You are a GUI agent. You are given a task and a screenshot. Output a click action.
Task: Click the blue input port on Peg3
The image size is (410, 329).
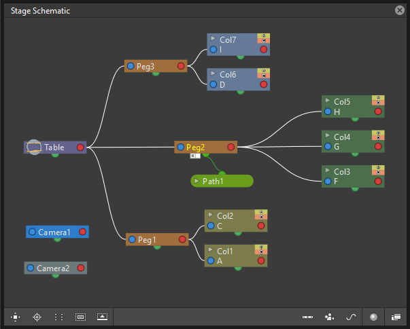[x=131, y=66]
